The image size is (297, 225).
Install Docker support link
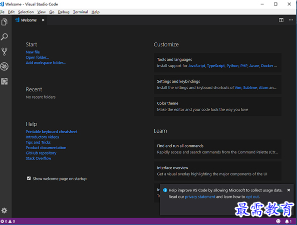[x=267, y=66]
